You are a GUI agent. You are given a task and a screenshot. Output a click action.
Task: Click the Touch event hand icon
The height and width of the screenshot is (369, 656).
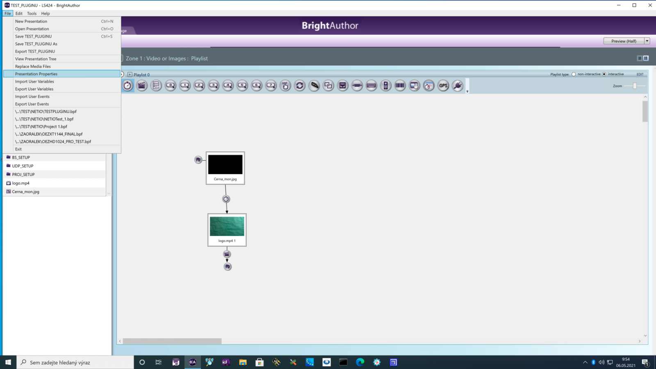(x=285, y=86)
